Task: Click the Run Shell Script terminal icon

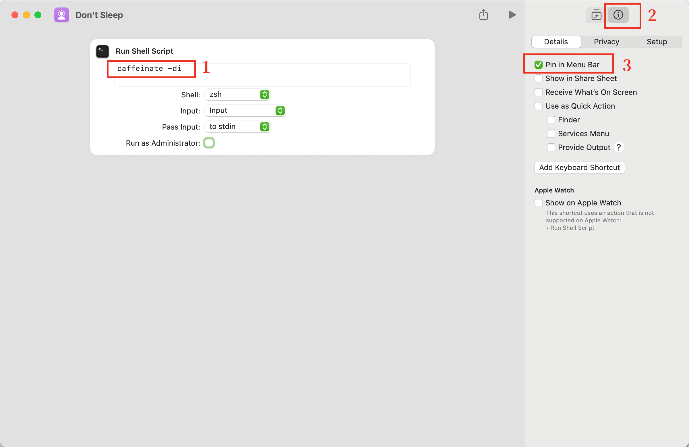Action: pos(102,51)
